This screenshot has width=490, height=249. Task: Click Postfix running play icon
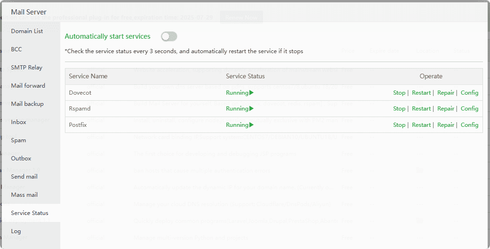(x=252, y=125)
